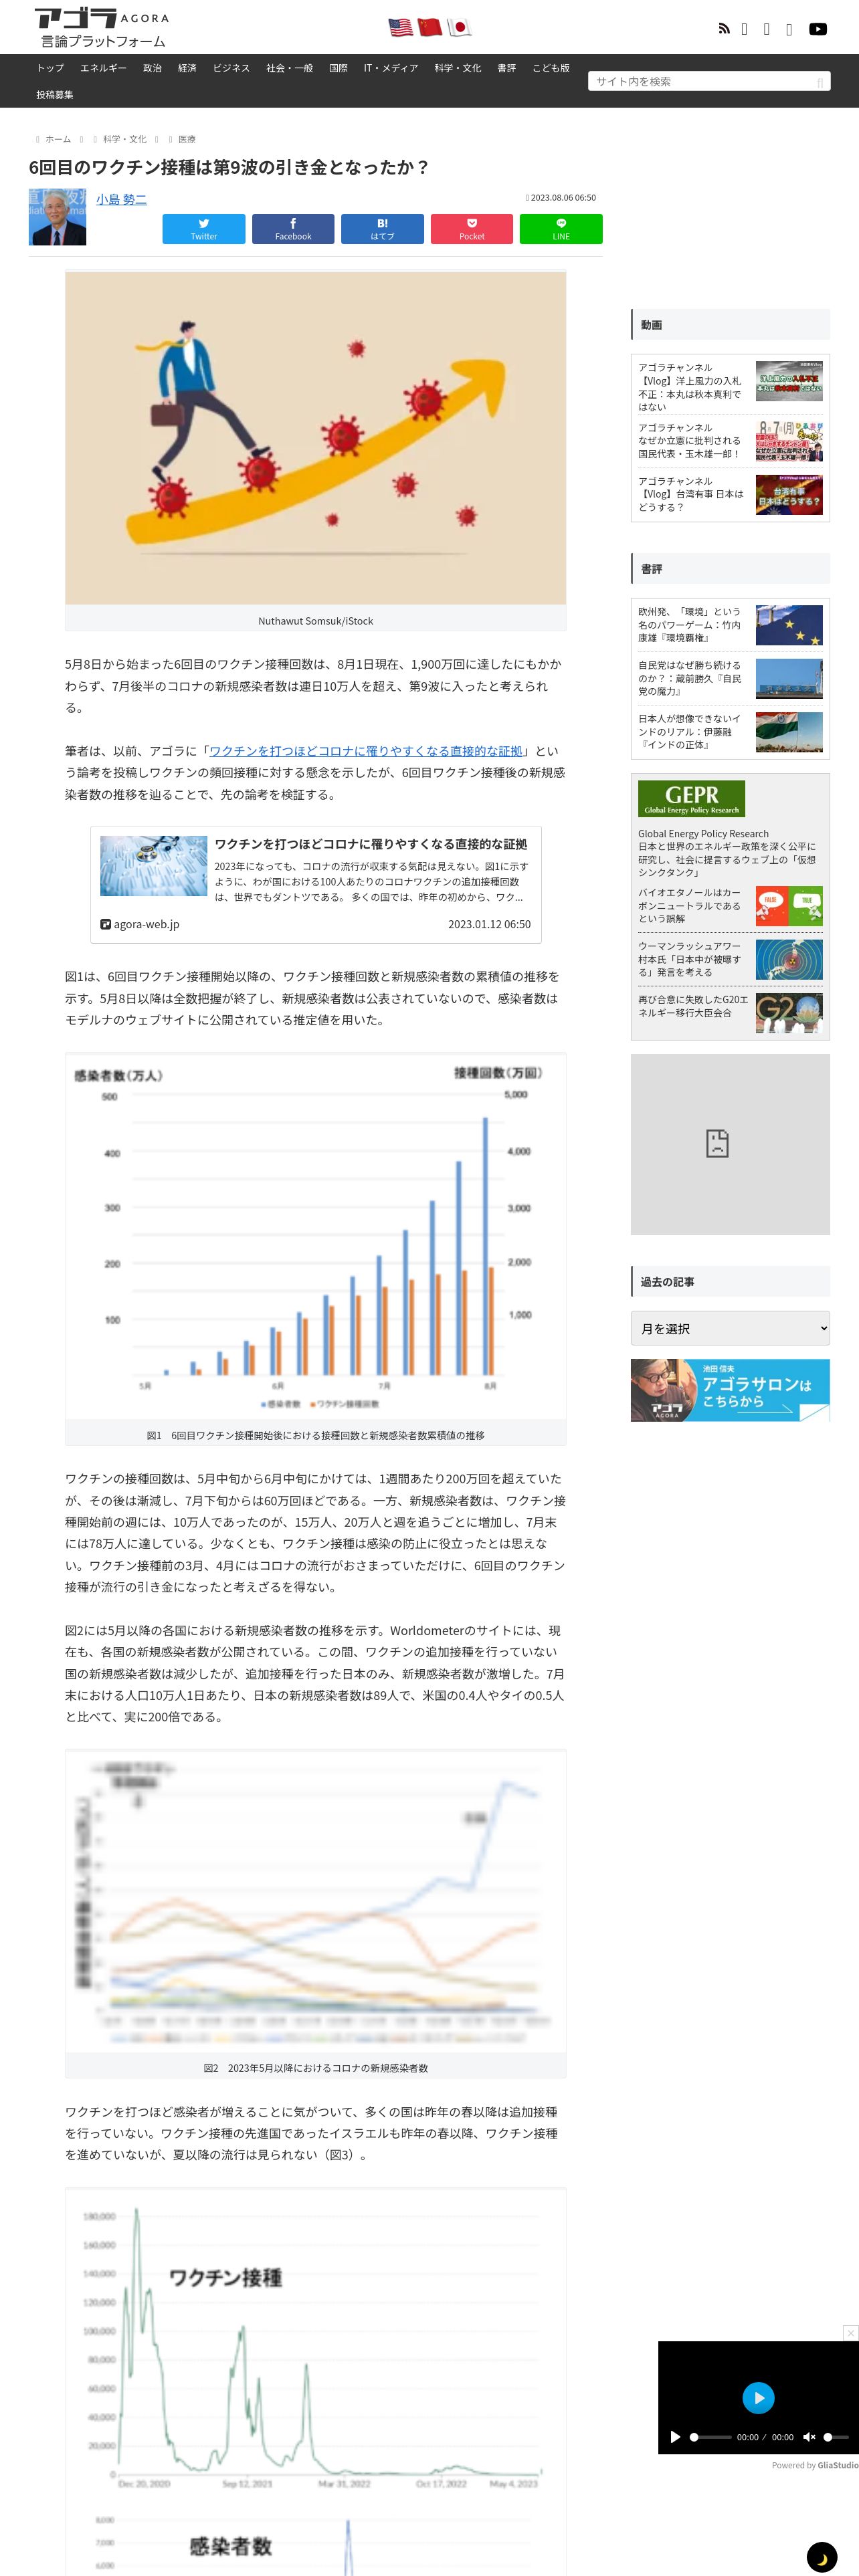Share article on Facebook

point(293,229)
